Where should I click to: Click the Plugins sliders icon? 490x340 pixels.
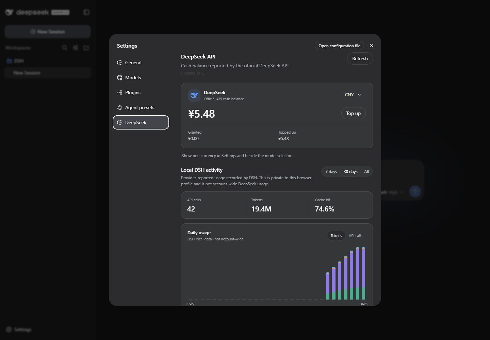point(120,92)
